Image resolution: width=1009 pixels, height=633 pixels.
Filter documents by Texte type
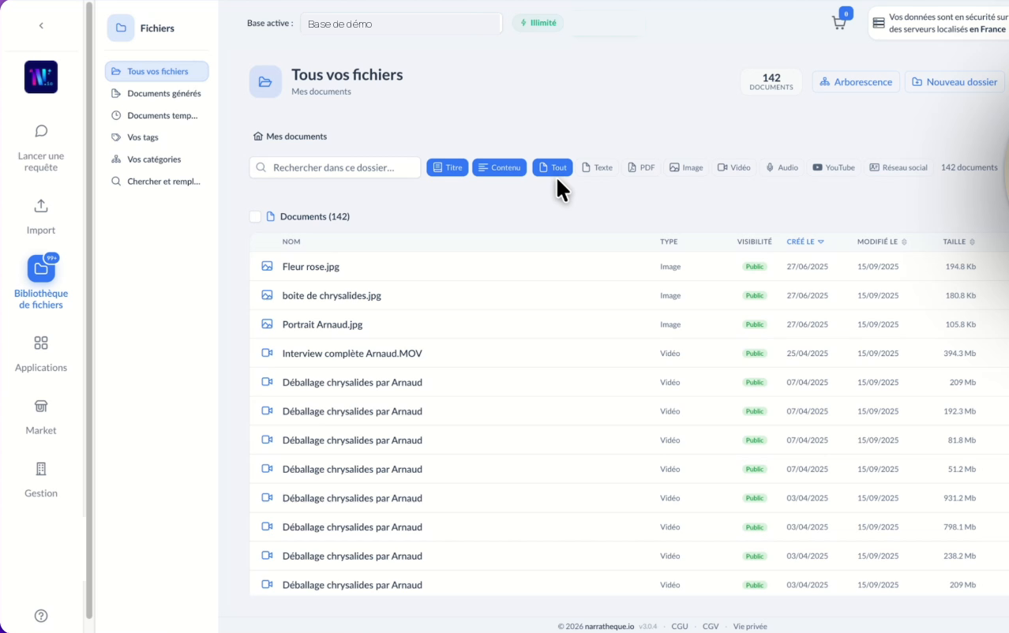597,167
